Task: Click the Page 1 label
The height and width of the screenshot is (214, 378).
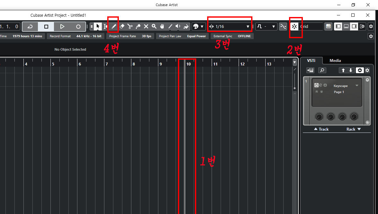Action: 339,92
